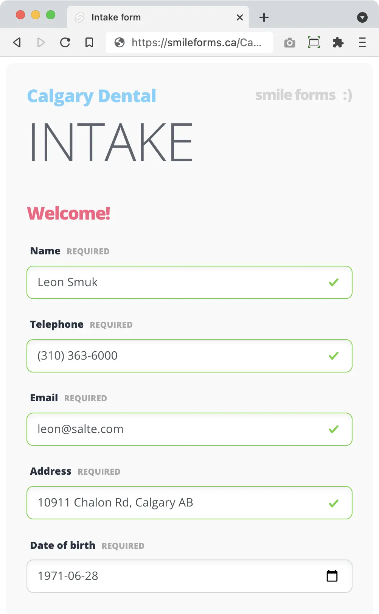This screenshot has width=379, height=614.
Task: Click the smile forms logo icon in the tab
Action: click(x=79, y=17)
